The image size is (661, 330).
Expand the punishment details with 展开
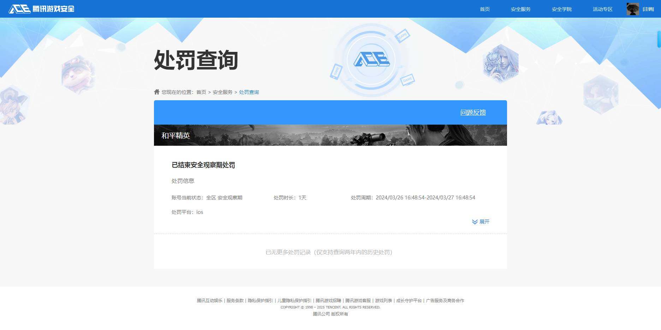481,222
